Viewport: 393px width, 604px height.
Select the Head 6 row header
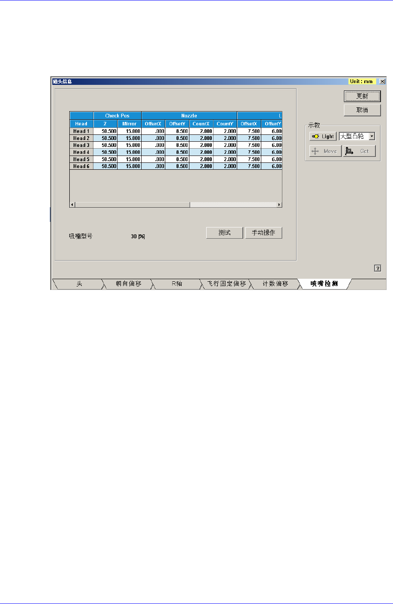click(x=81, y=166)
